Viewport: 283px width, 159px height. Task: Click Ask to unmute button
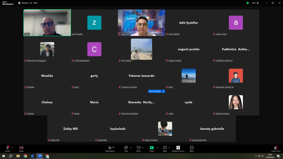pyautogui.click(x=155, y=91)
